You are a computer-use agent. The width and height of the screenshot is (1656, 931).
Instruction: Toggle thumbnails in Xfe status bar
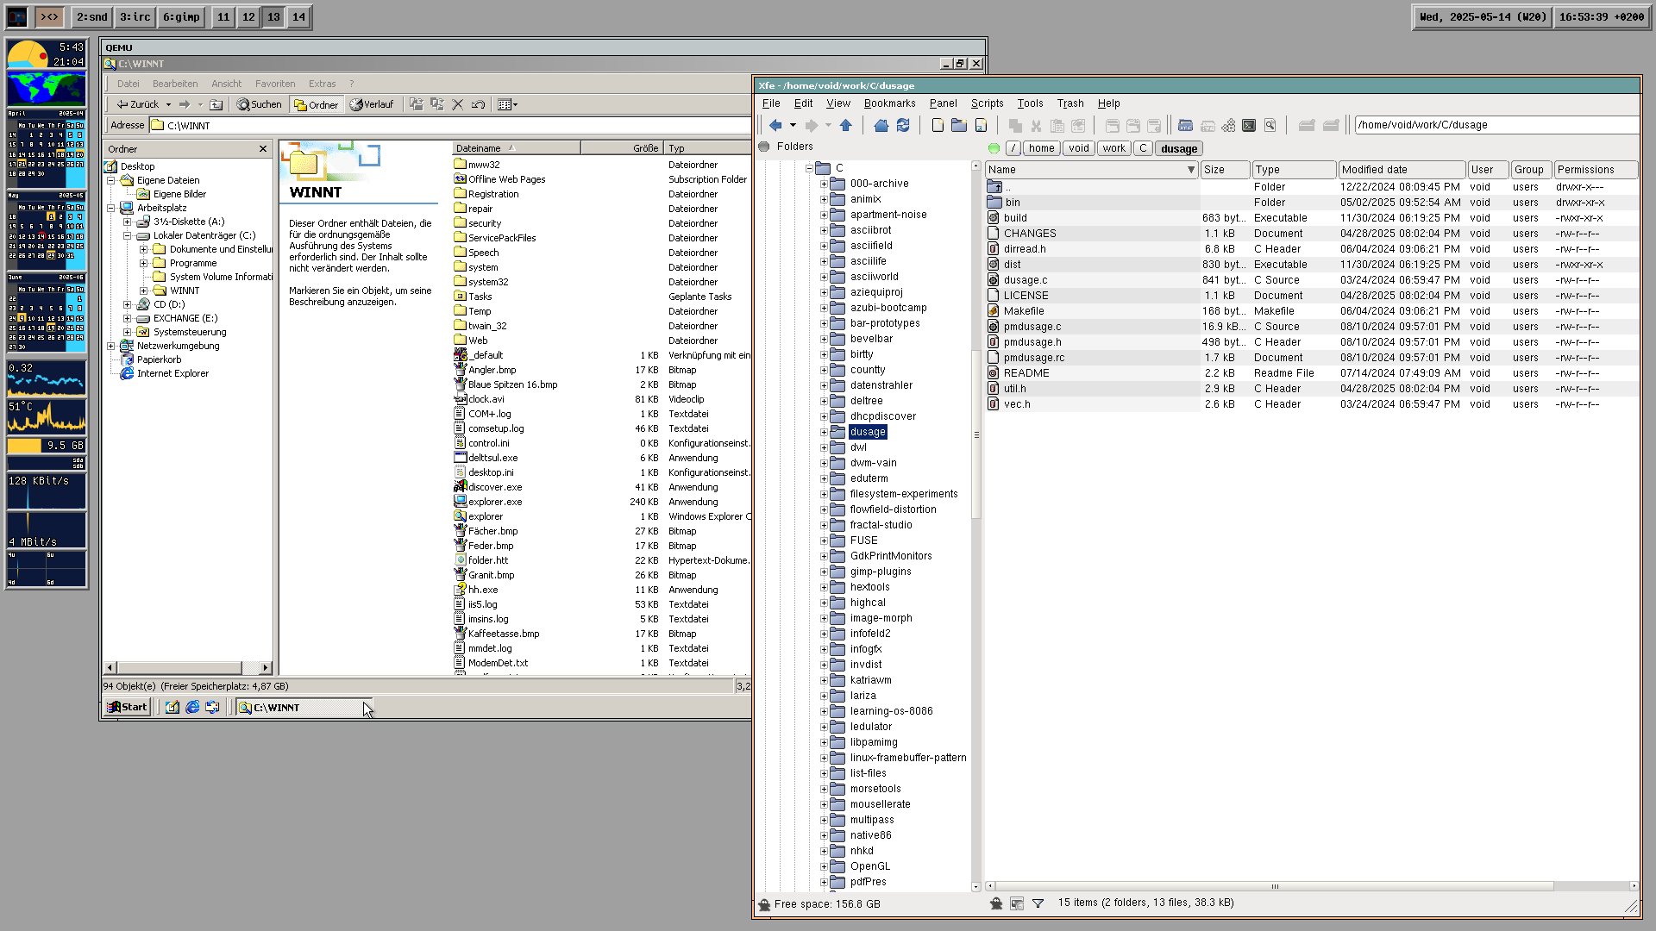coord(1017,903)
